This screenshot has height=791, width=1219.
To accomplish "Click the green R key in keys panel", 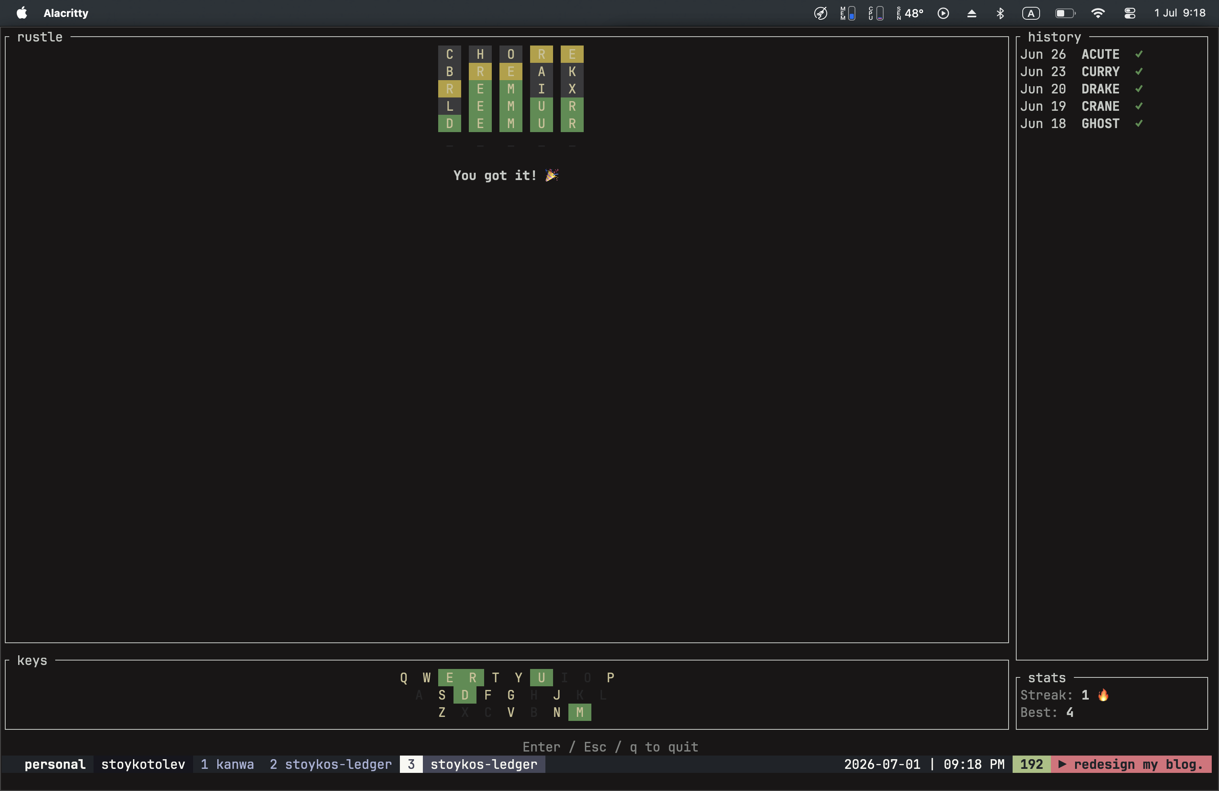I will click(472, 677).
